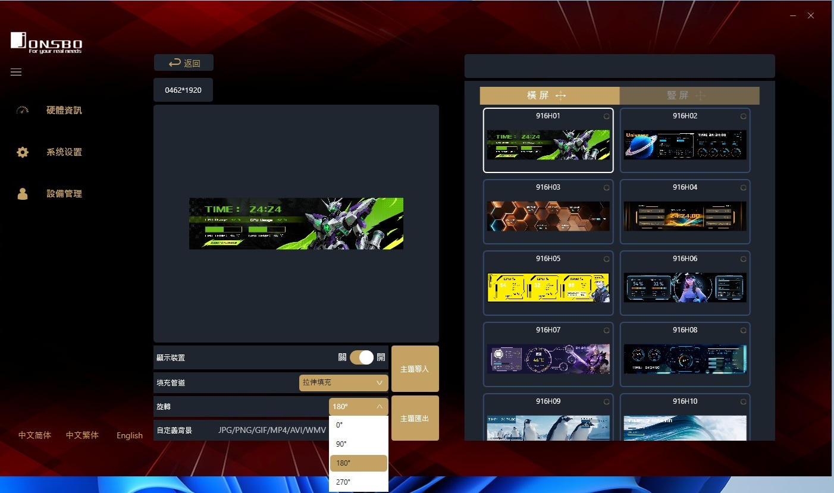Collapse the 180° rotation dropdown
The height and width of the screenshot is (493, 834).
click(359, 407)
